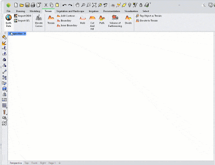Viewport: 215px width, 165px height.
Task: Open the File menu tab
Action: (8, 11)
